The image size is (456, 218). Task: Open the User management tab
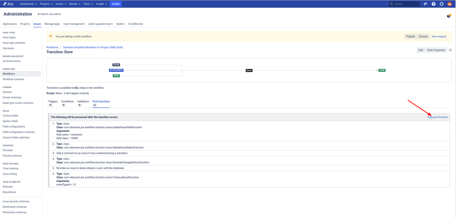point(74,24)
